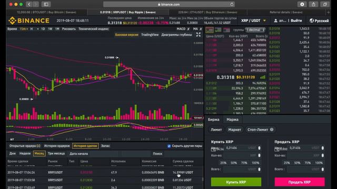337x189 pixels.
Task: Step the Sell XRP quantity field
Action: (323, 155)
